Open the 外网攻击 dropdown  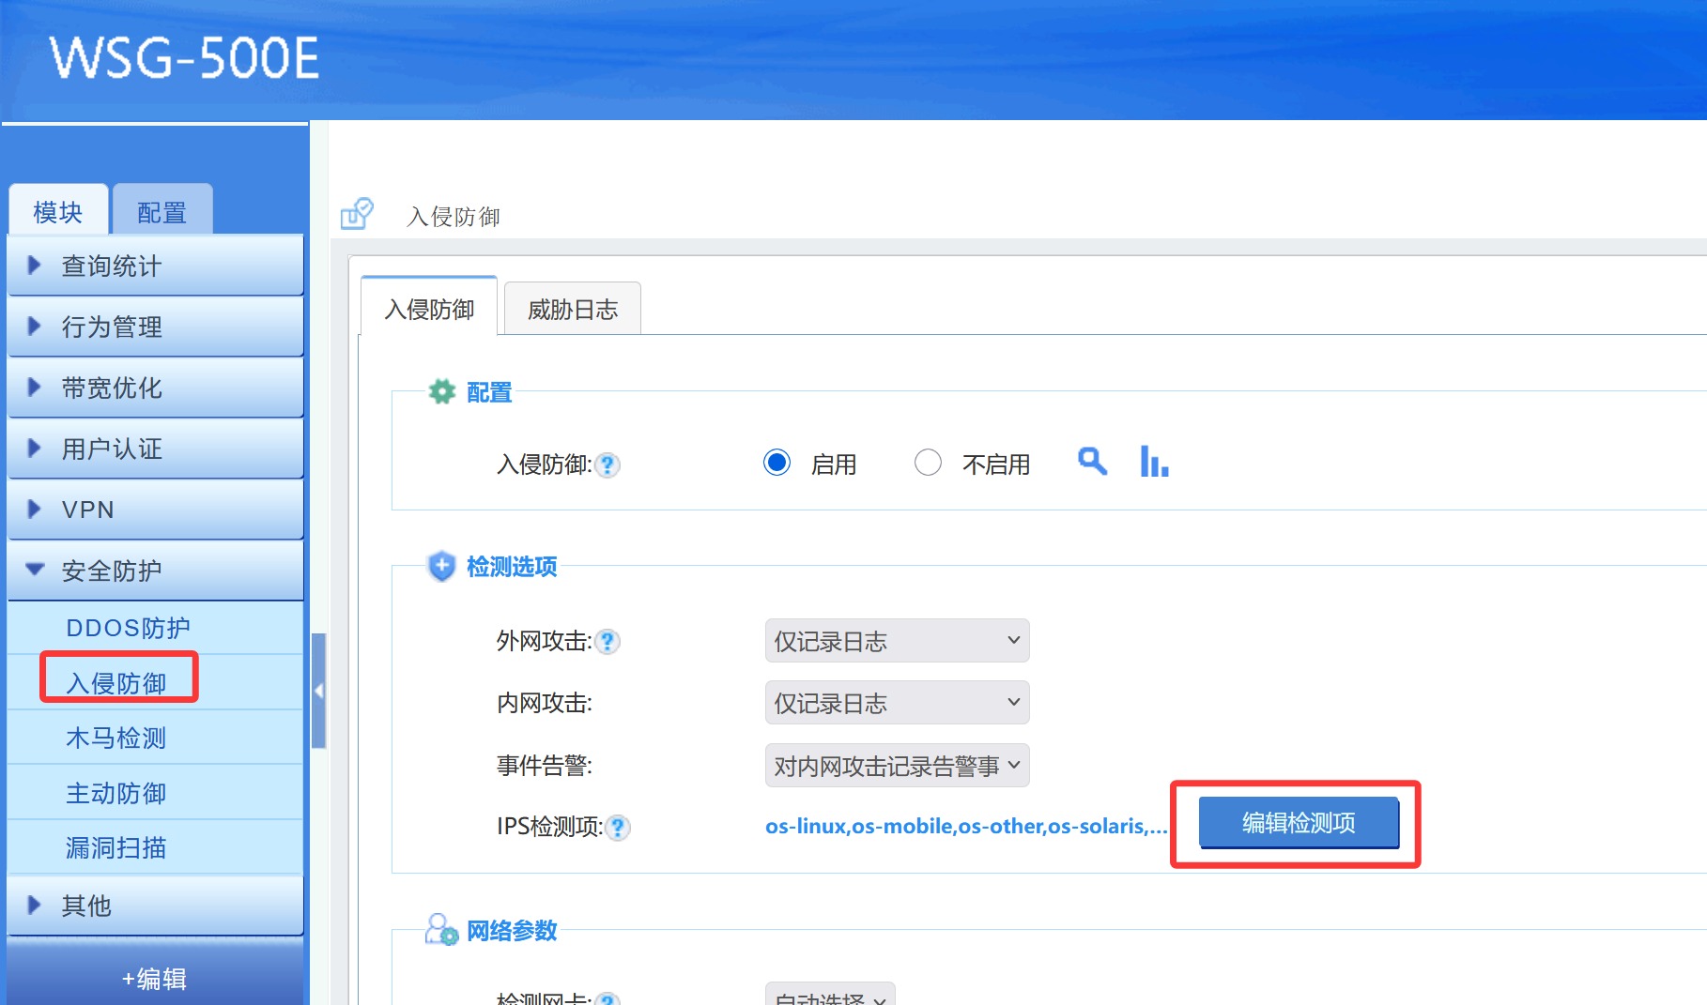(897, 641)
